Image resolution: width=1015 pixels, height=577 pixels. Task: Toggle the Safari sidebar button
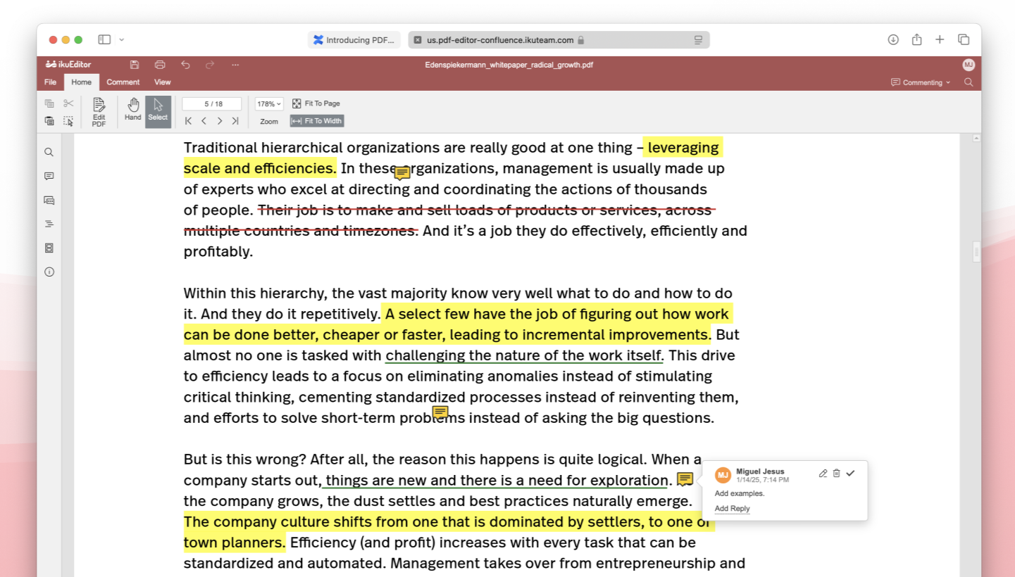pos(104,40)
